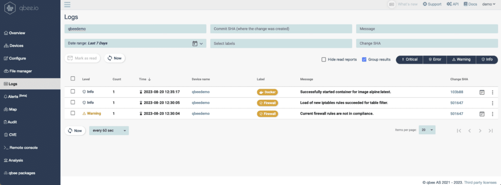The image size is (501, 185).
Task: Open details icon for Warning row
Action: pos(482,114)
